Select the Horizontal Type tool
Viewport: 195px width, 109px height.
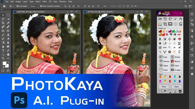click(x=3, y=50)
